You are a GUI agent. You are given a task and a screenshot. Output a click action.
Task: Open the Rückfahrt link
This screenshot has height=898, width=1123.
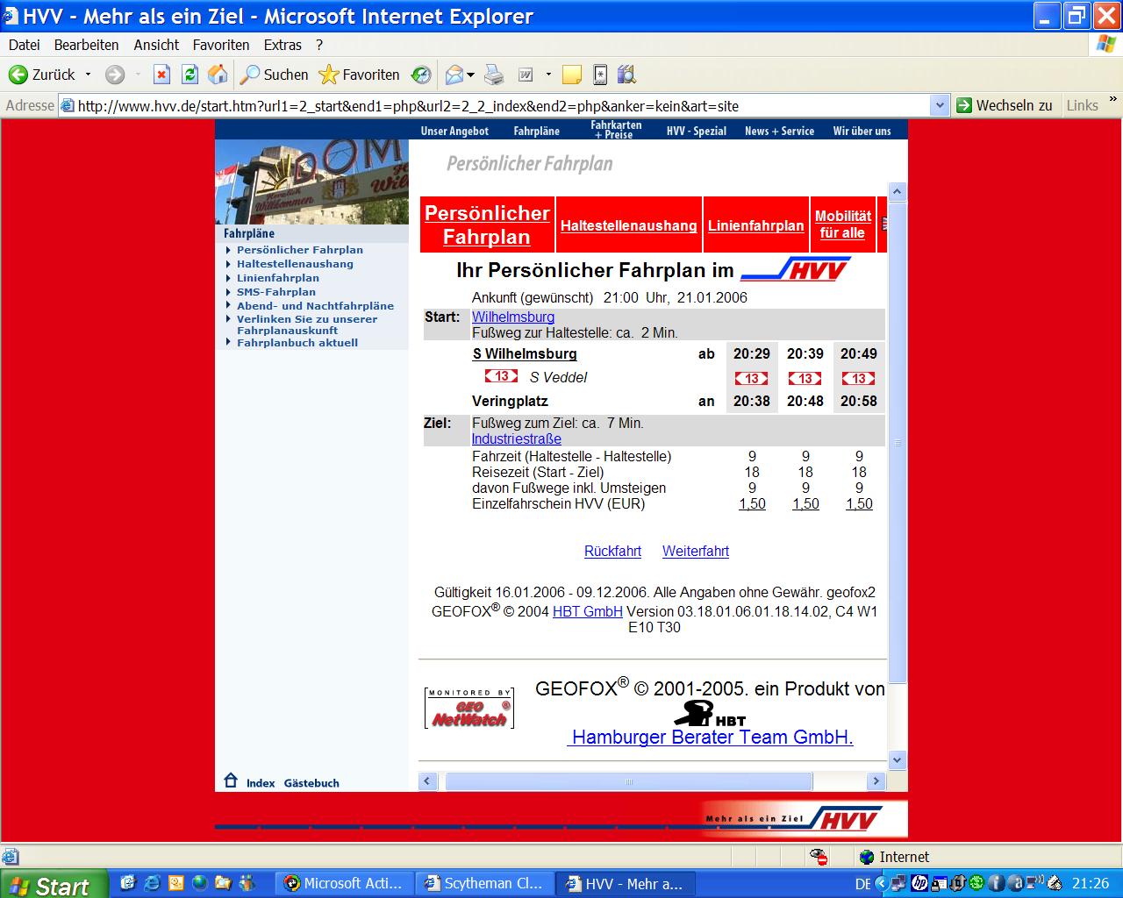[x=612, y=551]
